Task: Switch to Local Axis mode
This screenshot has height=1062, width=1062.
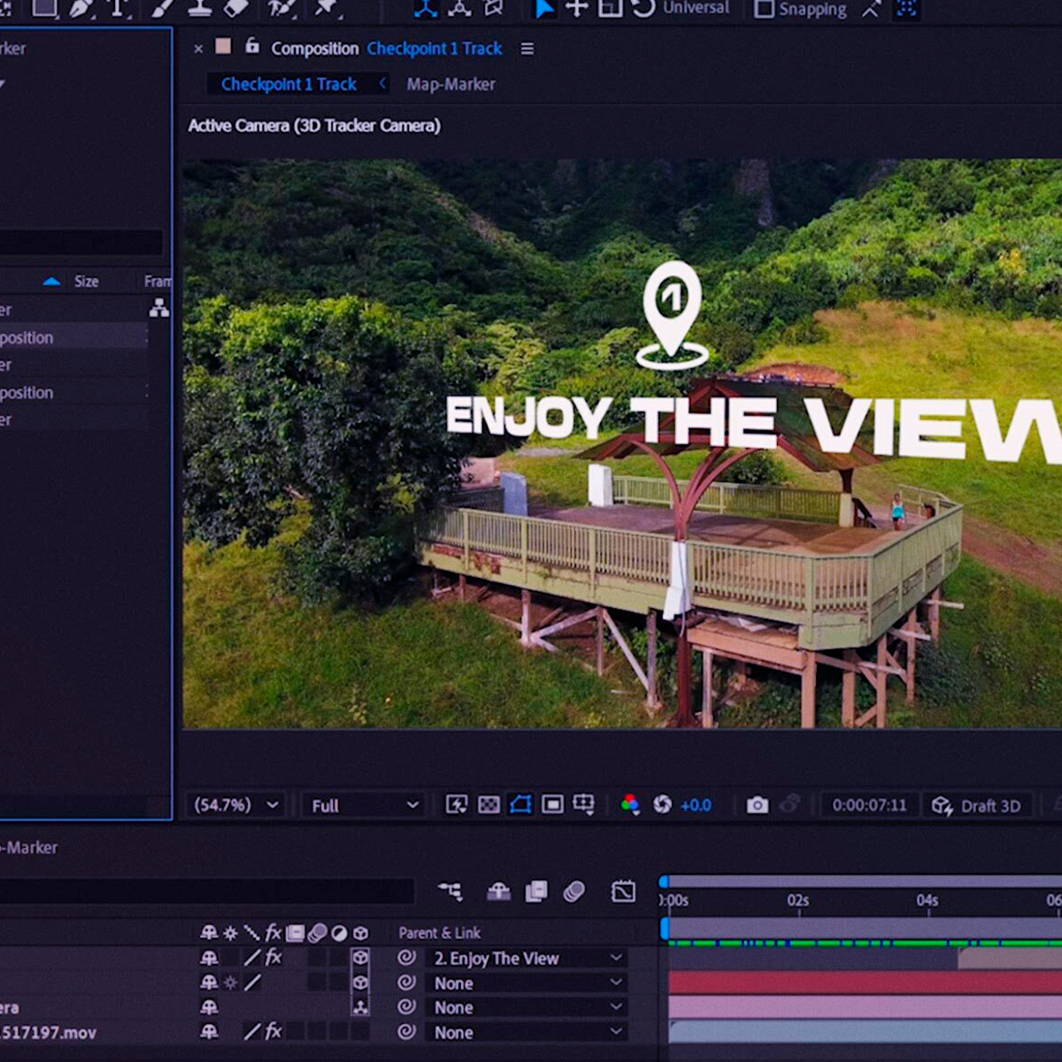Action: tap(426, 8)
